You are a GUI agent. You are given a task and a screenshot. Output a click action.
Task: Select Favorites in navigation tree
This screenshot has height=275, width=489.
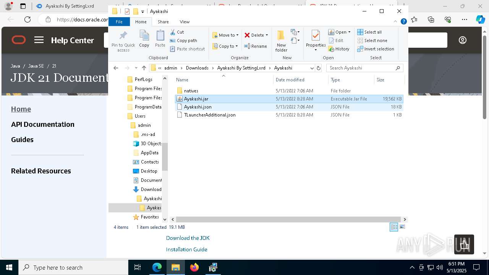146,217
